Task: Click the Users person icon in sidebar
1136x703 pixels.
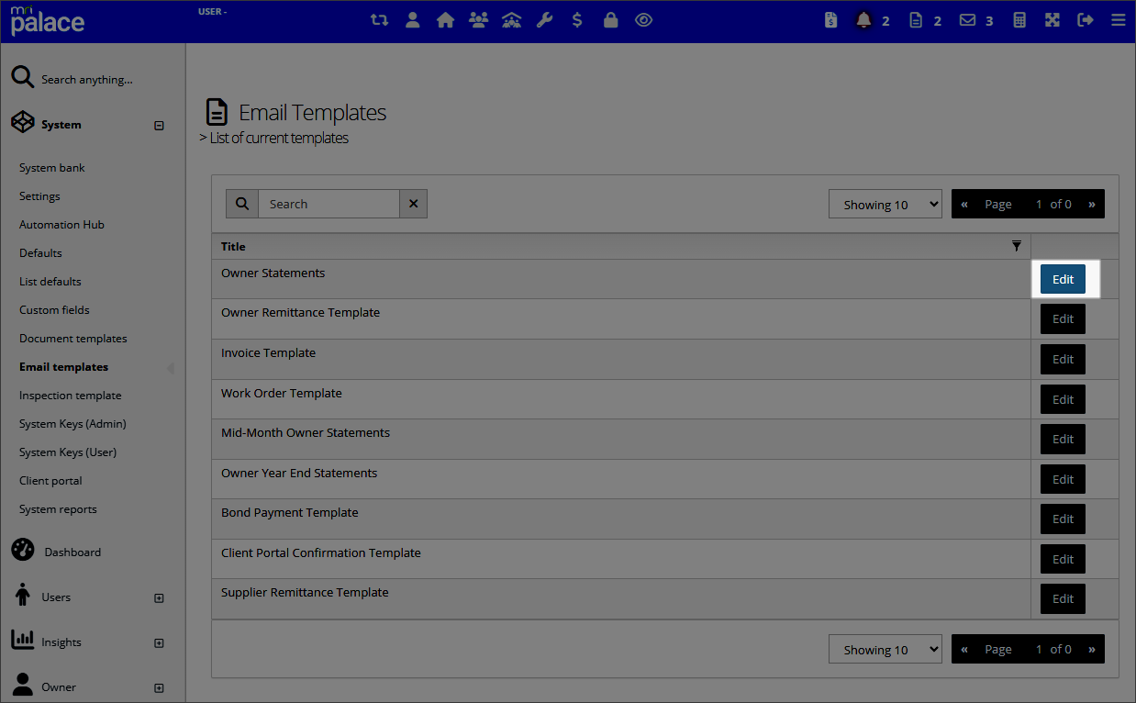Action: point(23,595)
